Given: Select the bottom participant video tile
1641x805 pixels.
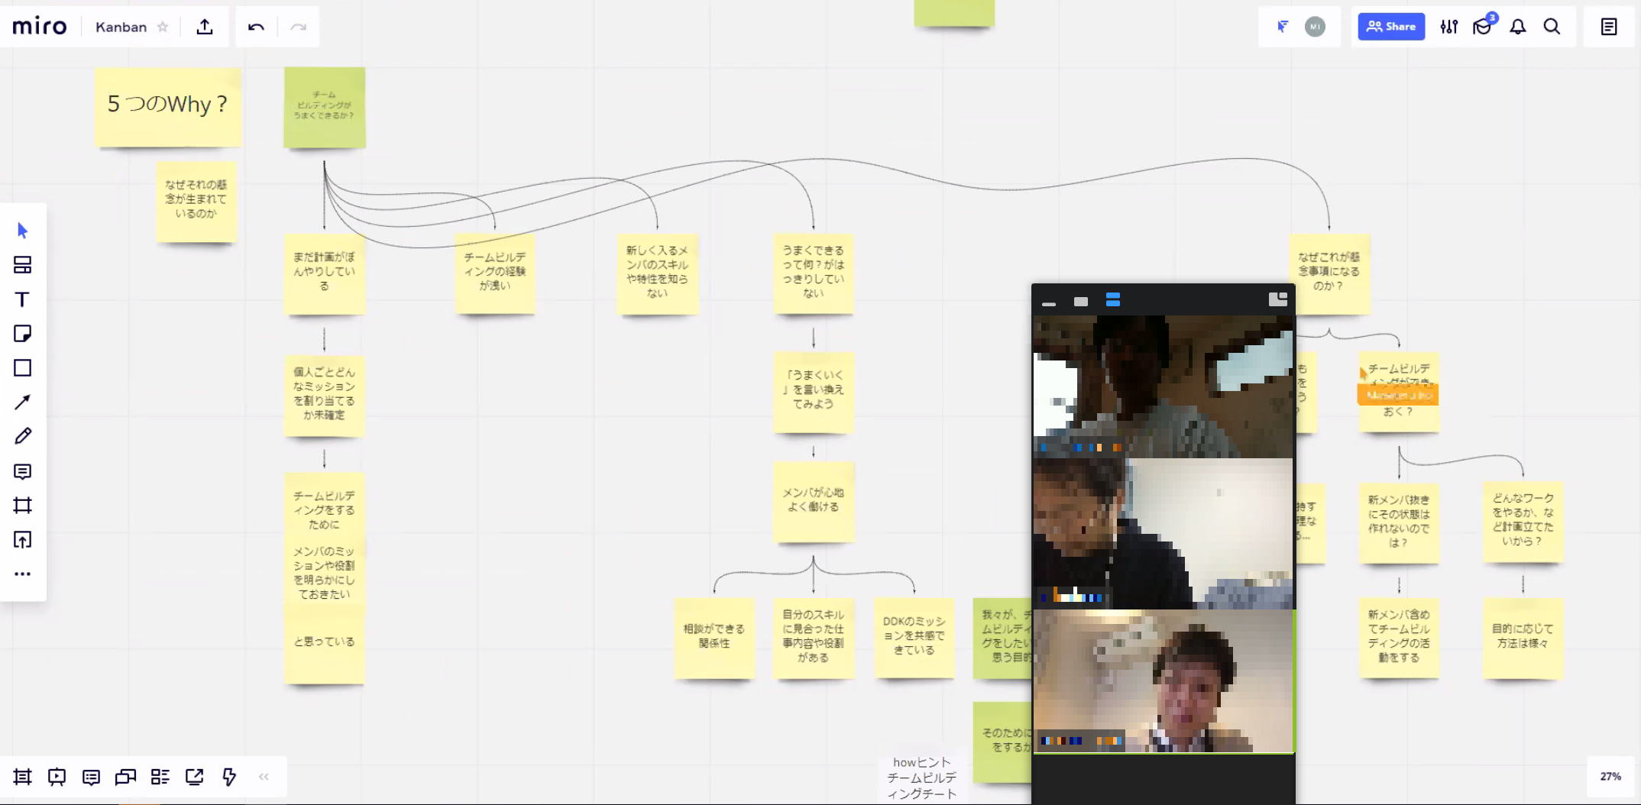Looking at the screenshot, I should click(x=1164, y=681).
